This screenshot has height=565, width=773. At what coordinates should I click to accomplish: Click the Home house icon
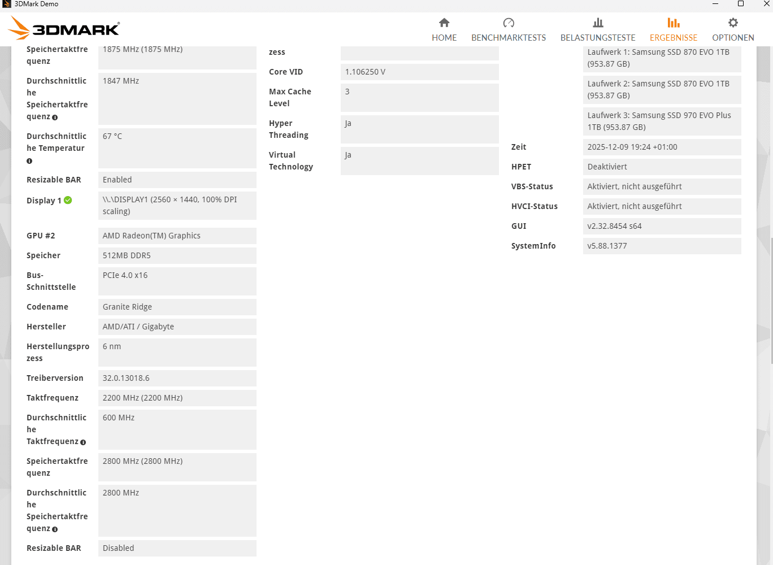(x=444, y=23)
